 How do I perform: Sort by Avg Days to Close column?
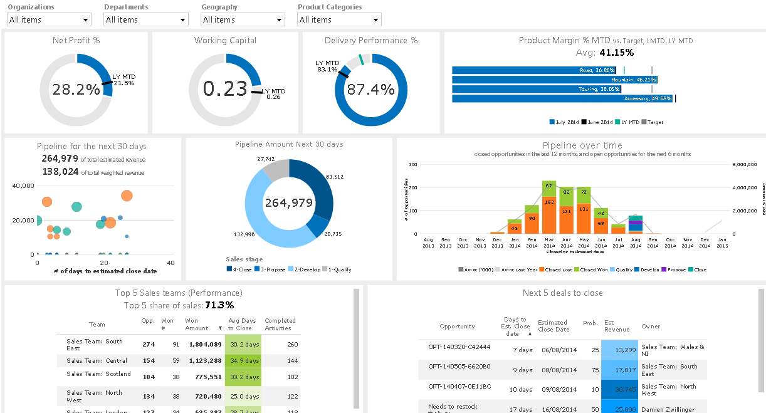241,324
